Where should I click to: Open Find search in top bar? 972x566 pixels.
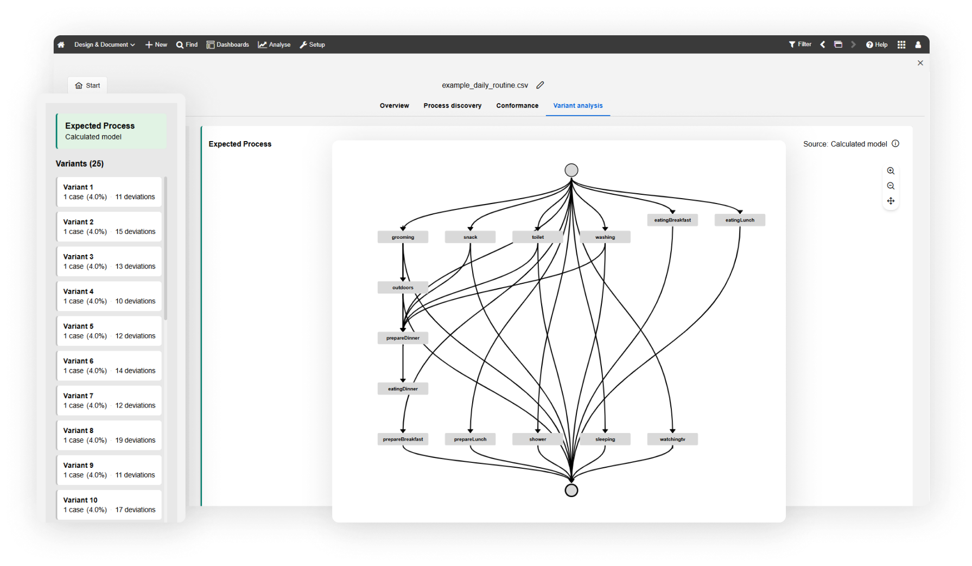[187, 44]
